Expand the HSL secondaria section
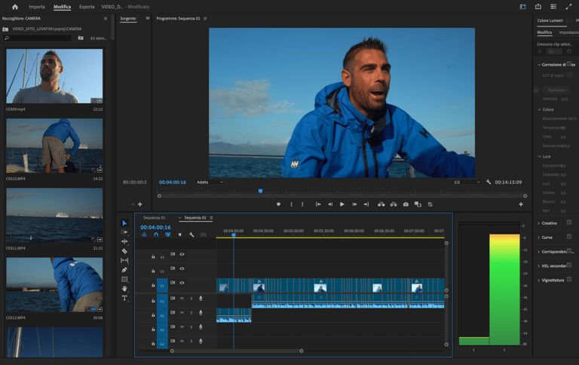The height and width of the screenshot is (365, 579). (539, 266)
